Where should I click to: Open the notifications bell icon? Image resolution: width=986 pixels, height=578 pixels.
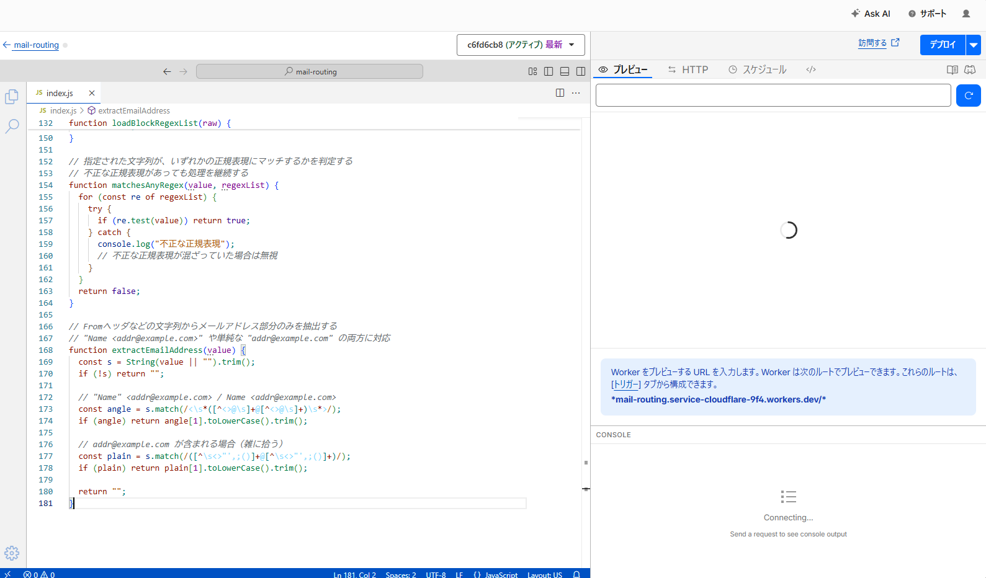[576, 574]
